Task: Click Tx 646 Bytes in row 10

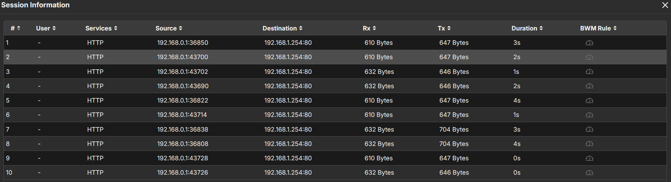Action: tap(454, 173)
